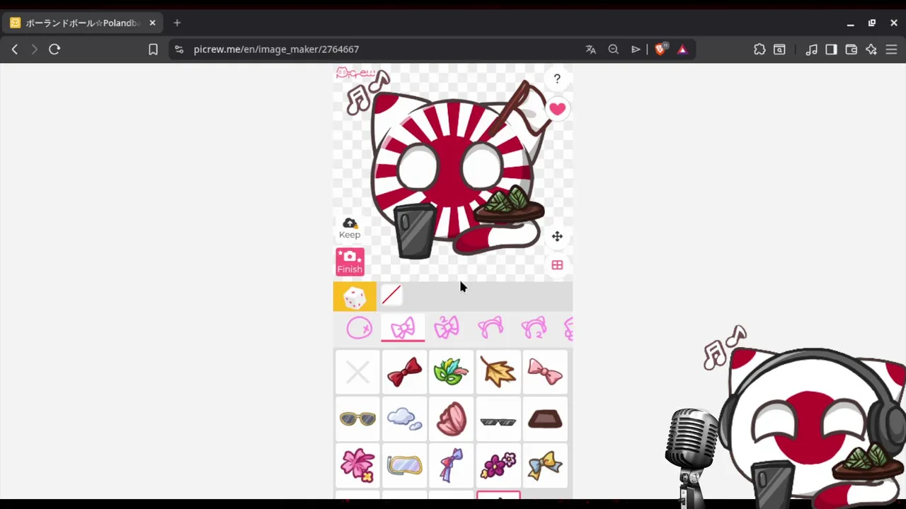Choose the red bow accessory
906x509 pixels.
click(404, 372)
